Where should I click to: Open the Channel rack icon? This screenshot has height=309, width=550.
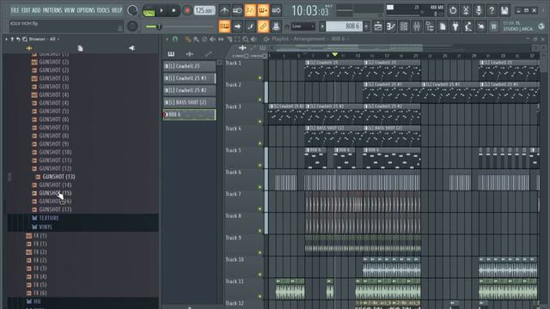click(404, 27)
